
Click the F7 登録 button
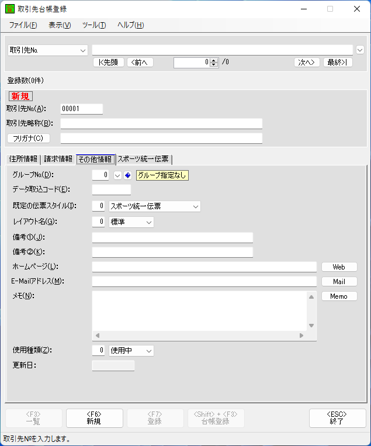pyautogui.click(x=155, y=418)
